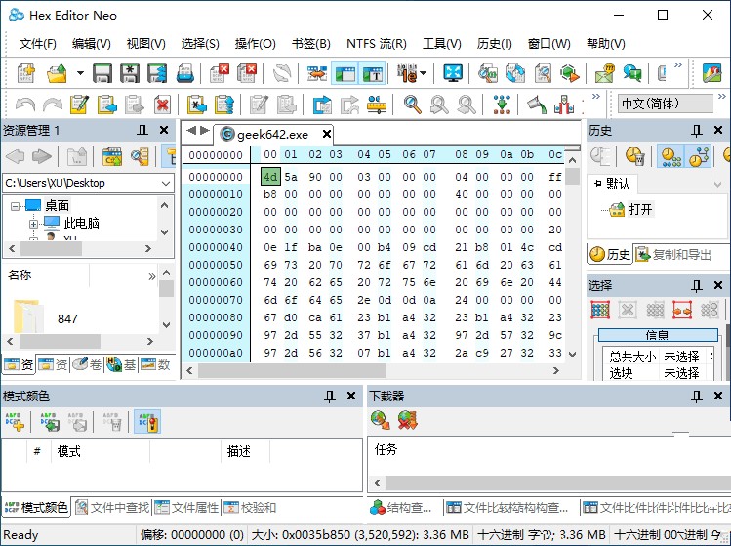Select the highlighted byte 4d at offset 00000000
This screenshot has height=546, width=731.
(270, 177)
